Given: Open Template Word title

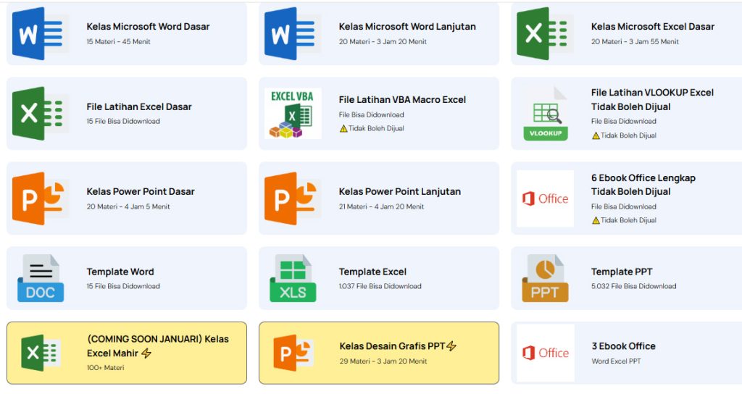Looking at the screenshot, I should tap(120, 272).
